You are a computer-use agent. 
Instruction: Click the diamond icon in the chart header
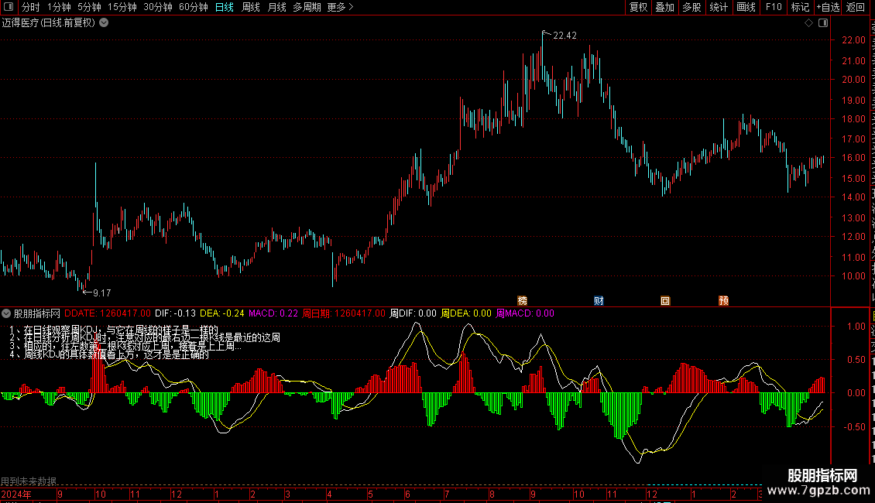808,23
